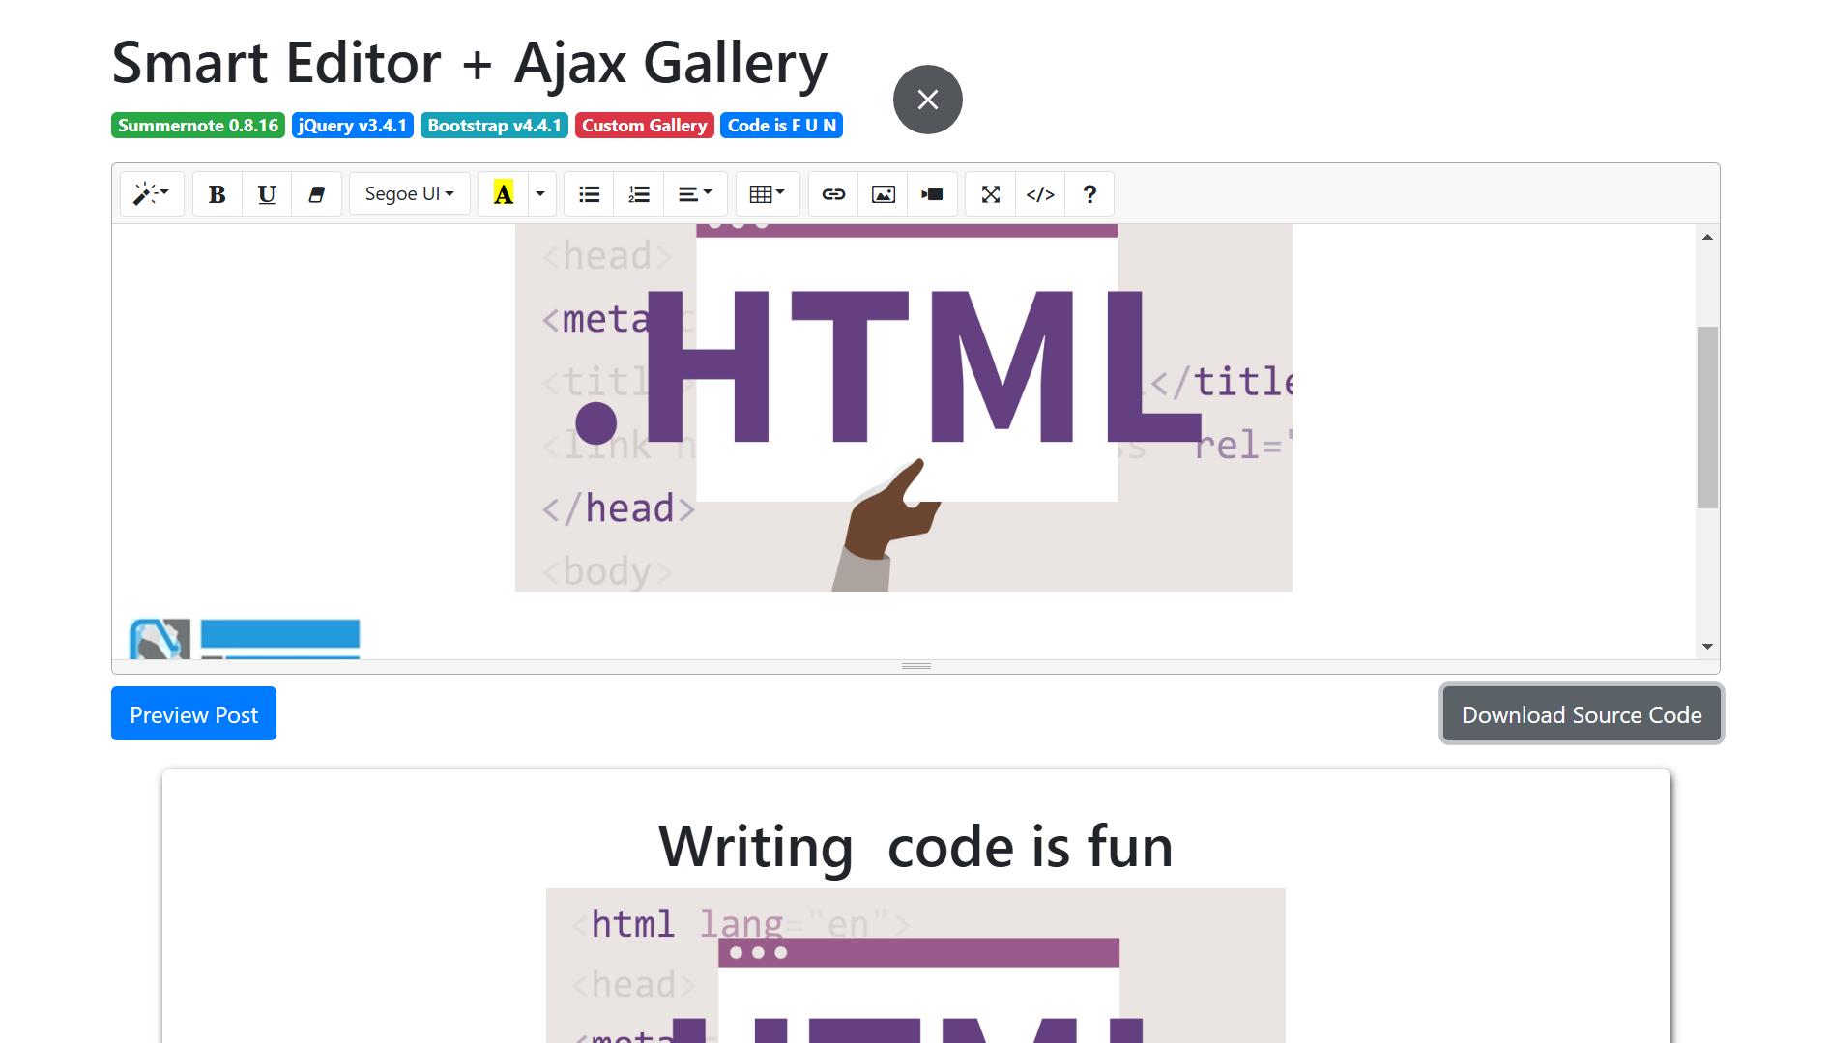
Task: Remove formatting with the eraser icon
Action: 316,193
